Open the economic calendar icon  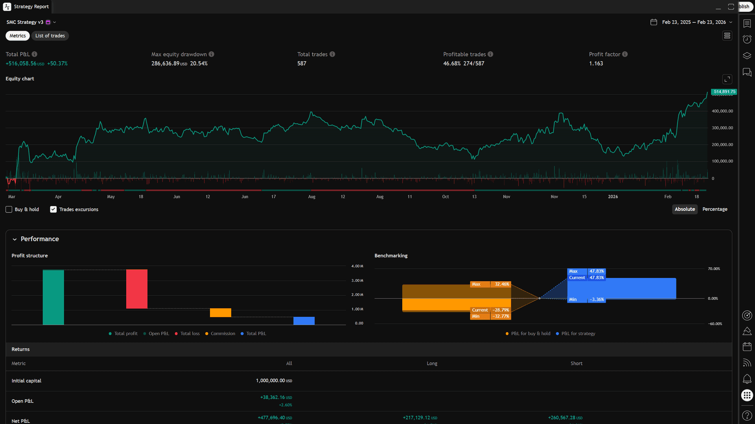(747, 347)
